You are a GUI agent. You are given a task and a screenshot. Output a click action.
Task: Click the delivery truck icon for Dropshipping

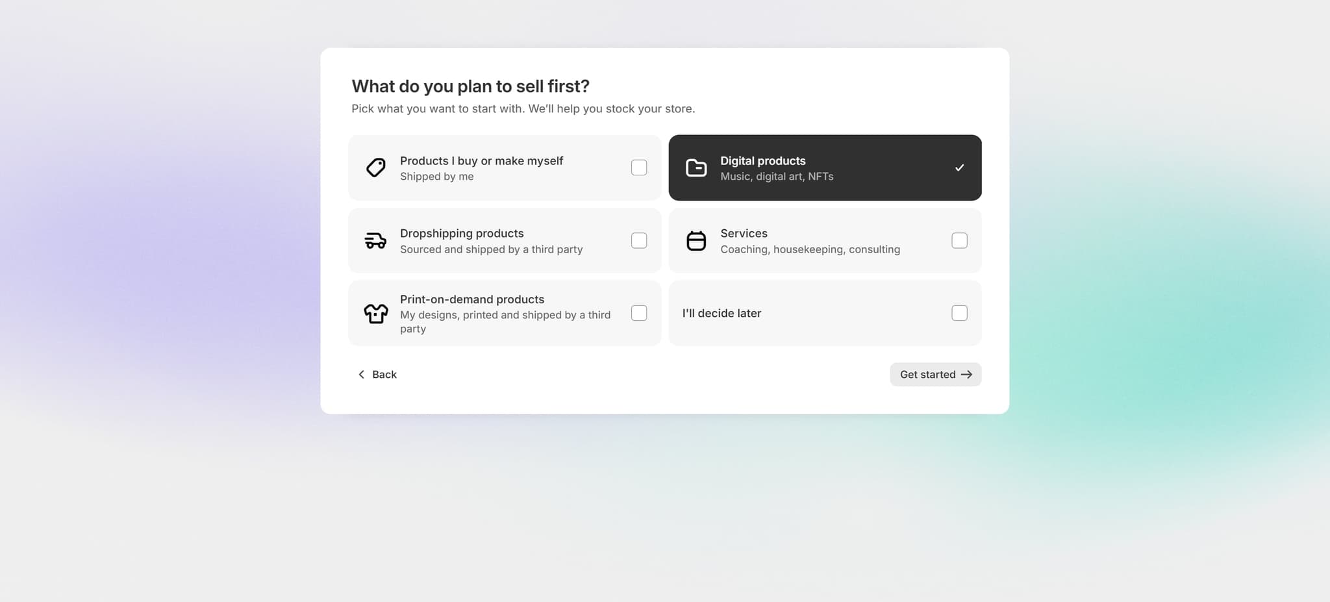tap(376, 240)
